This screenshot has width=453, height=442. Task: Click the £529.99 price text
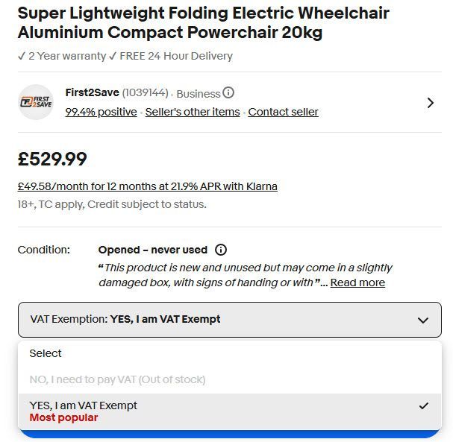(52, 159)
